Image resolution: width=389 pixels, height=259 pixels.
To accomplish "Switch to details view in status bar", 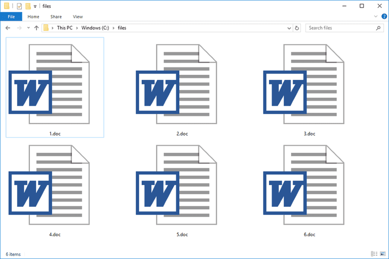I will tap(374, 254).
